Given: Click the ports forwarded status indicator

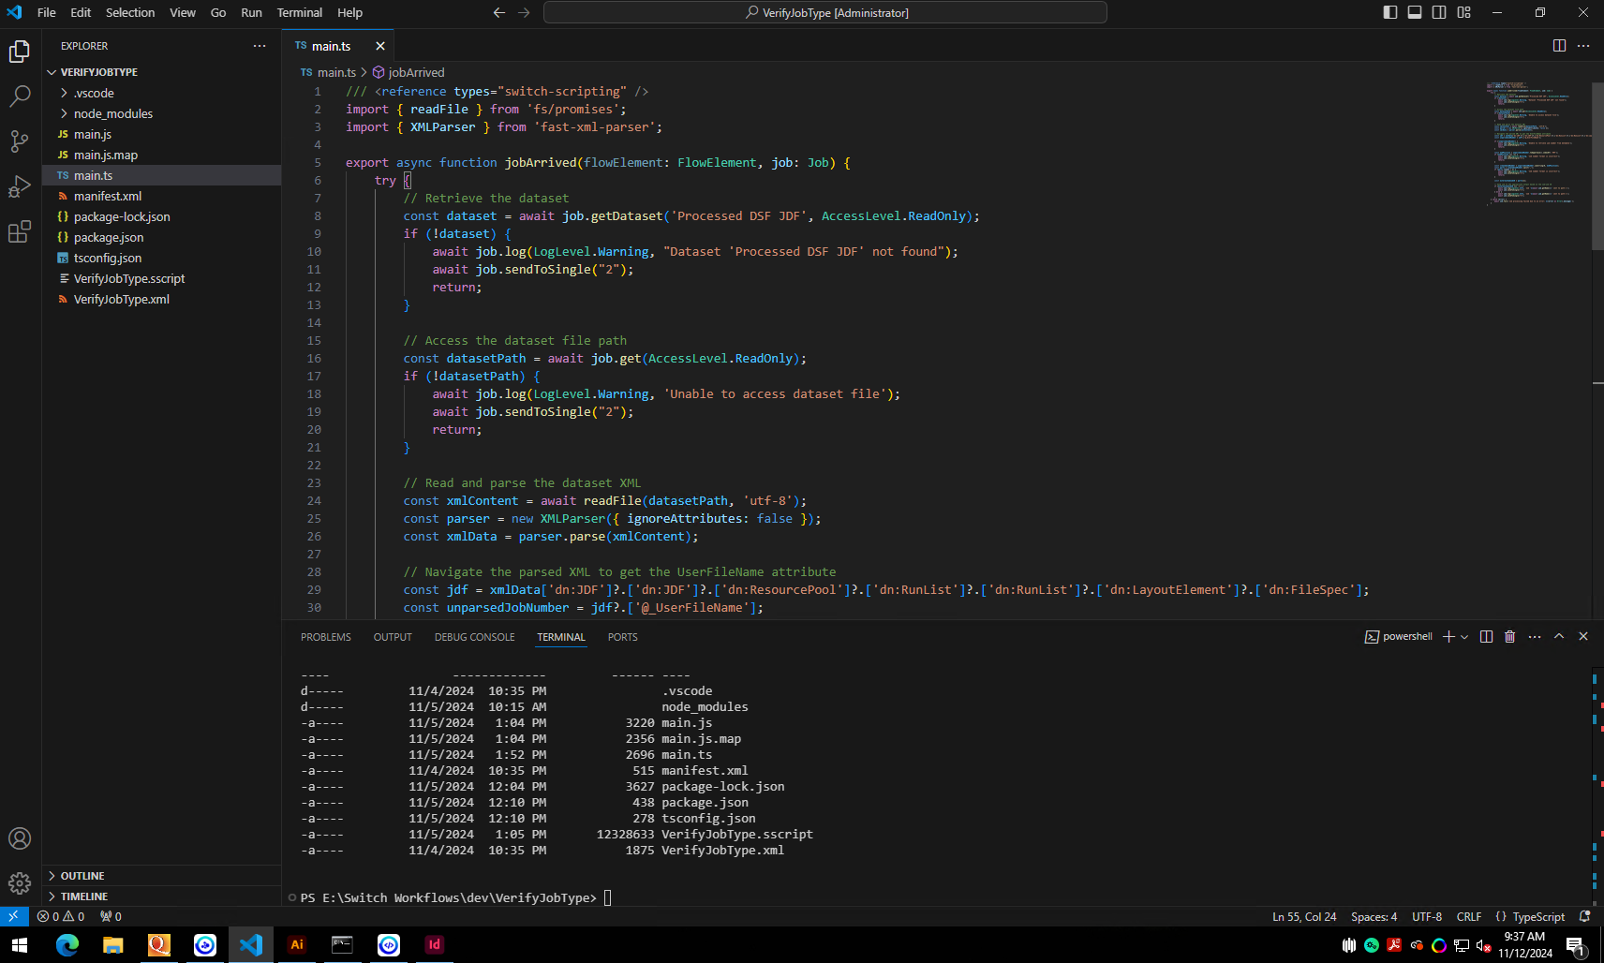Looking at the screenshot, I should click(x=111, y=917).
